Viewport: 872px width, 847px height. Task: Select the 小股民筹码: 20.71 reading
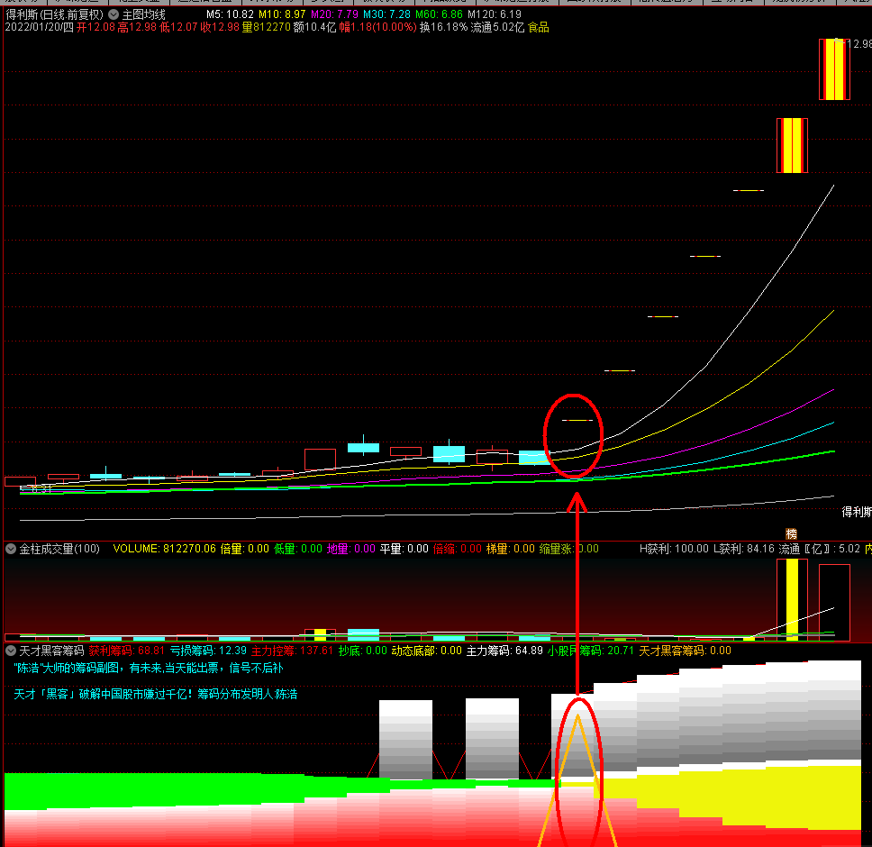(x=591, y=651)
